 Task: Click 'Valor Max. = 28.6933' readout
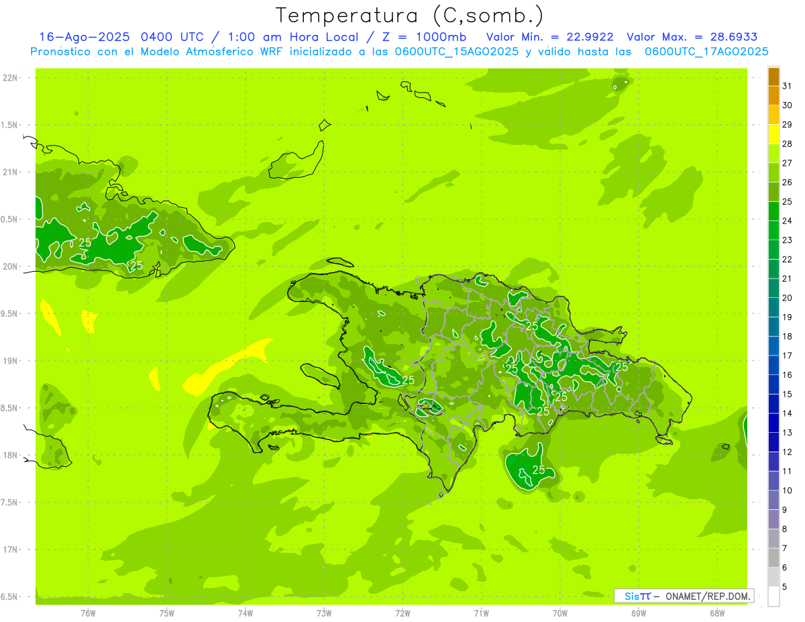tap(692, 37)
